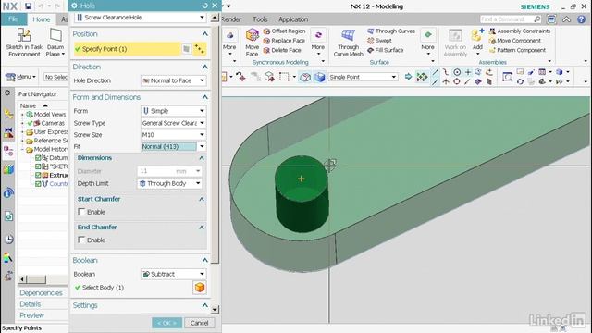Open the Fit dropdown Normal (H13)
This screenshot has height=333, width=592.
click(x=173, y=146)
